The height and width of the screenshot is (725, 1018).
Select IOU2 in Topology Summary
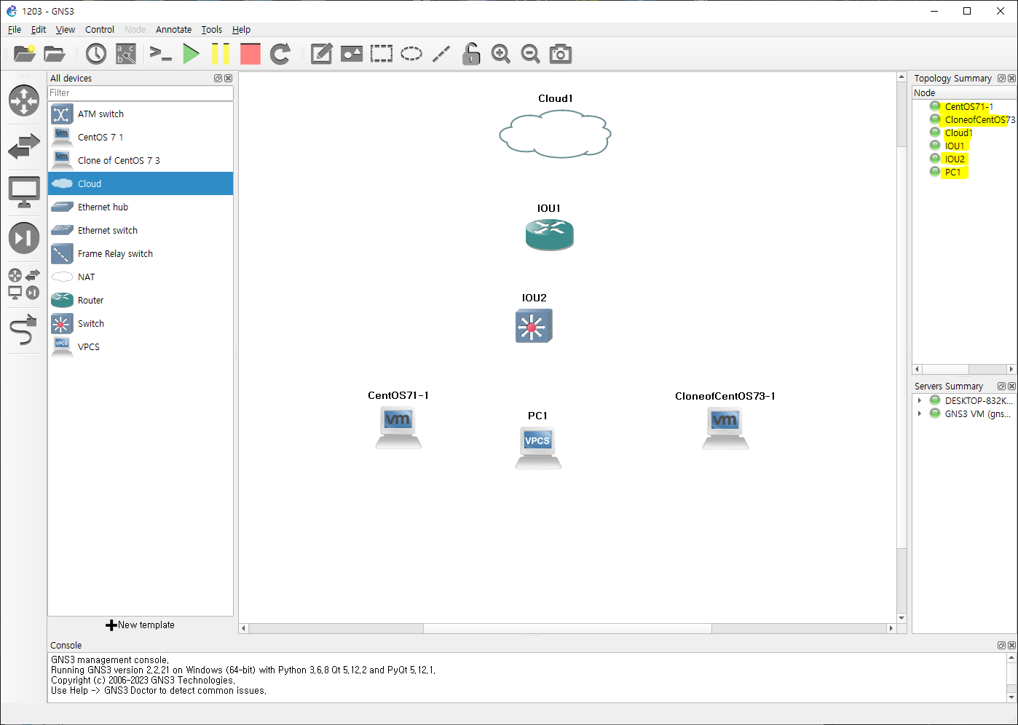tap(955, 159)
